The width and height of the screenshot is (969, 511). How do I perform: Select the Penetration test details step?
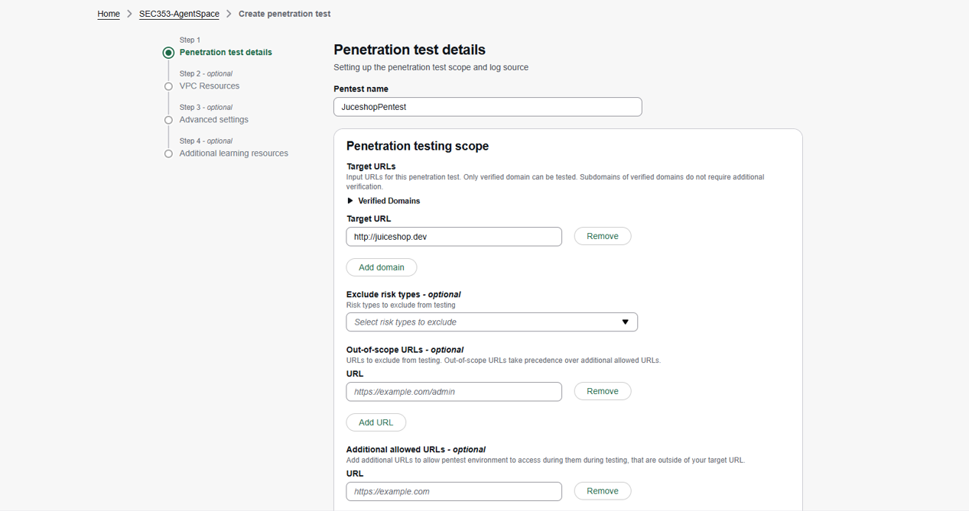click(x=226, y=53)
